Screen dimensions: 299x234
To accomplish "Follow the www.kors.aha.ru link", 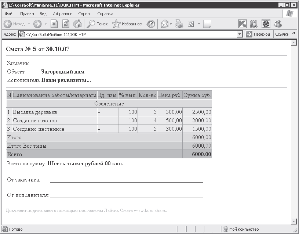I will 150,211.
